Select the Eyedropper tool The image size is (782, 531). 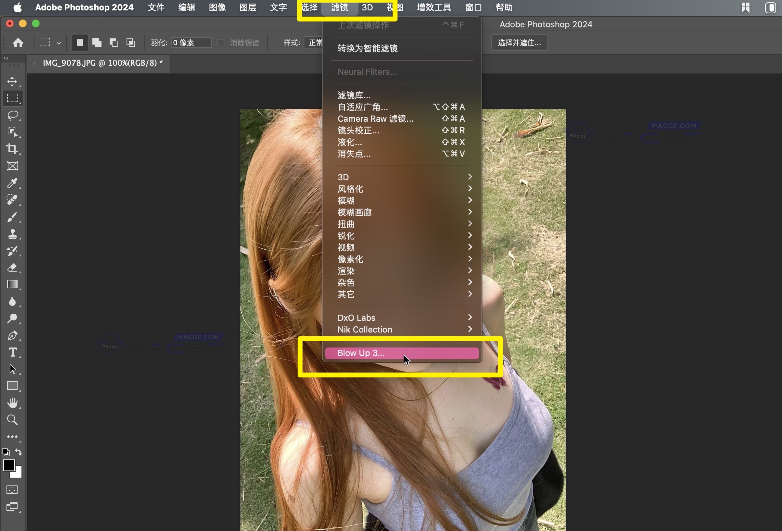(x=12, y=183)
